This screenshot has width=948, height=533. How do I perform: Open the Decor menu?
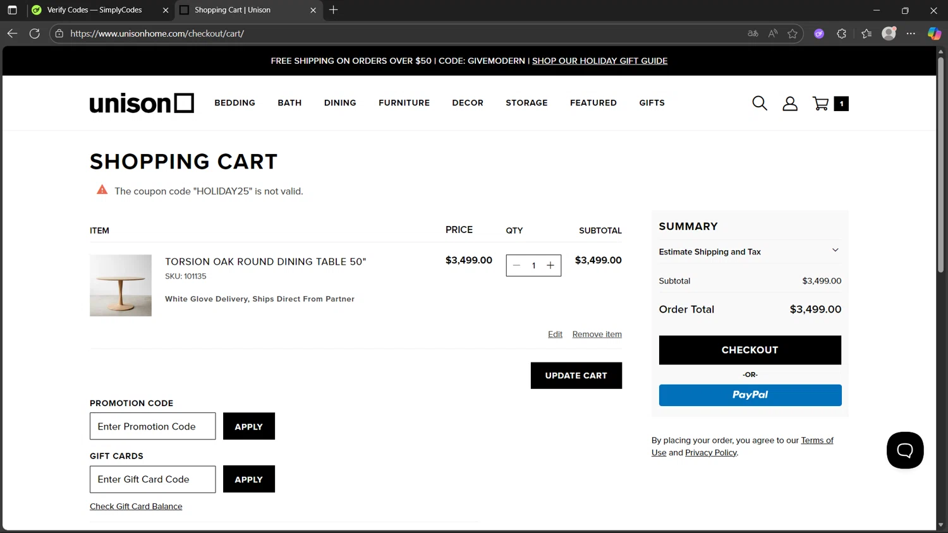pos(468,103)
